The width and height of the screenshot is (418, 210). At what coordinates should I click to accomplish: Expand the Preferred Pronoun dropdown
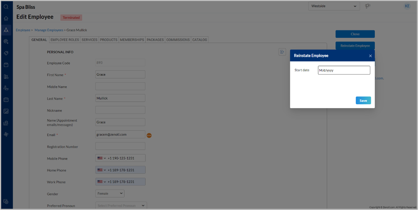tap(121, 205)
